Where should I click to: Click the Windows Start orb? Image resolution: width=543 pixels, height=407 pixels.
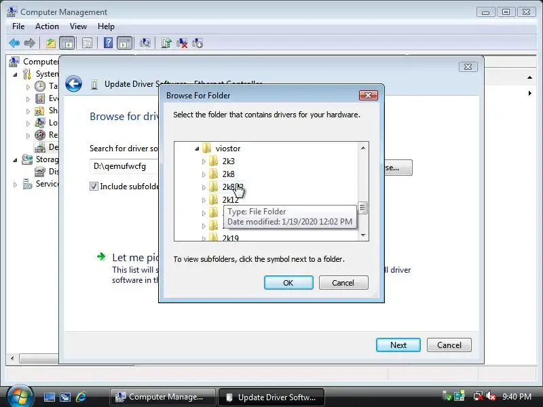coord(20,396)
